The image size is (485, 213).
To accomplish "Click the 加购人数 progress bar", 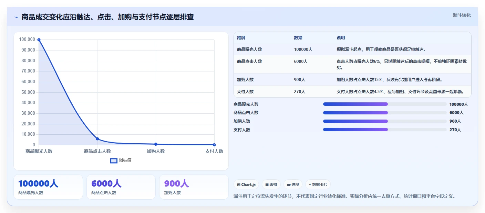I will [385, 121].
